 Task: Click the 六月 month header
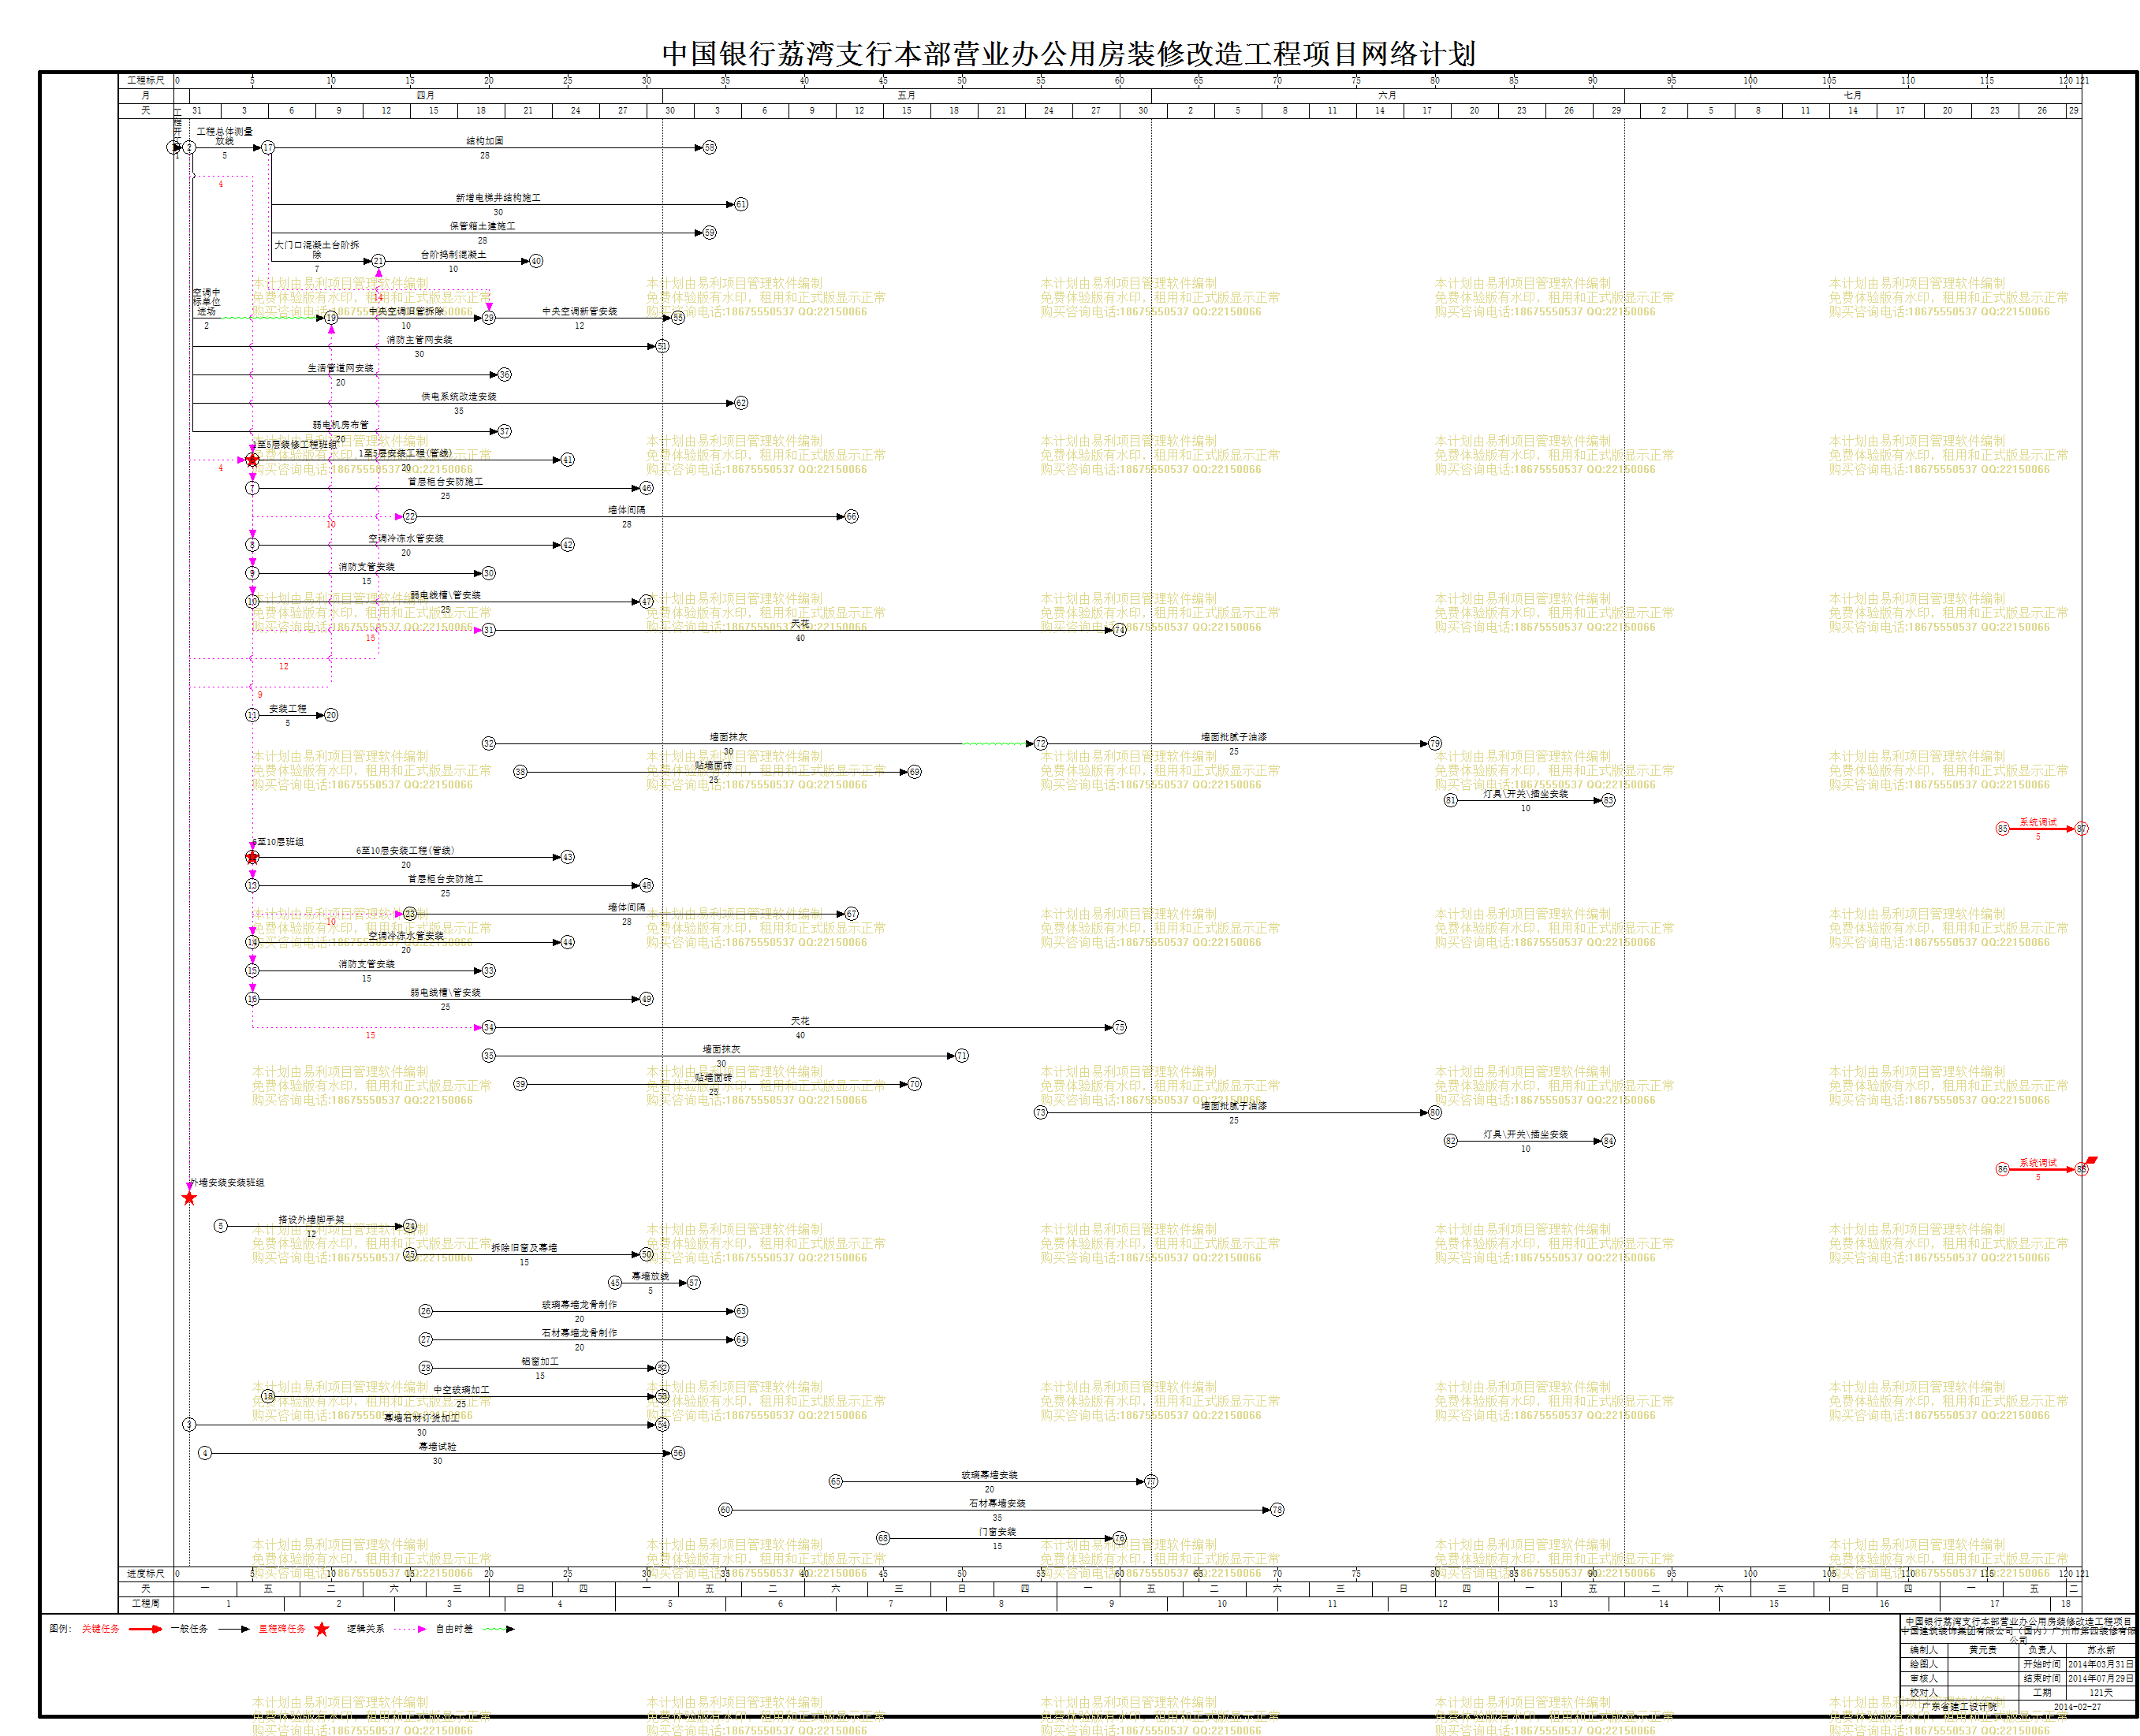[x=1387, y=96]
